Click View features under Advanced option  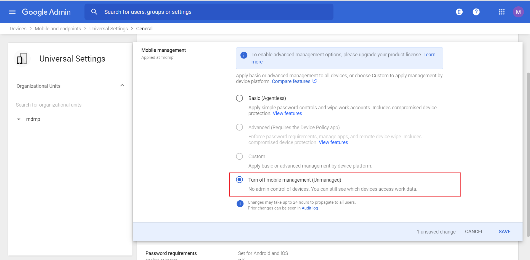[x=333, y=142]
